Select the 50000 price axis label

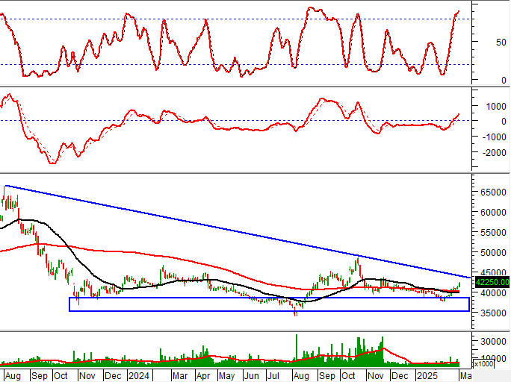pyautogui.click(x=493, y=252)
